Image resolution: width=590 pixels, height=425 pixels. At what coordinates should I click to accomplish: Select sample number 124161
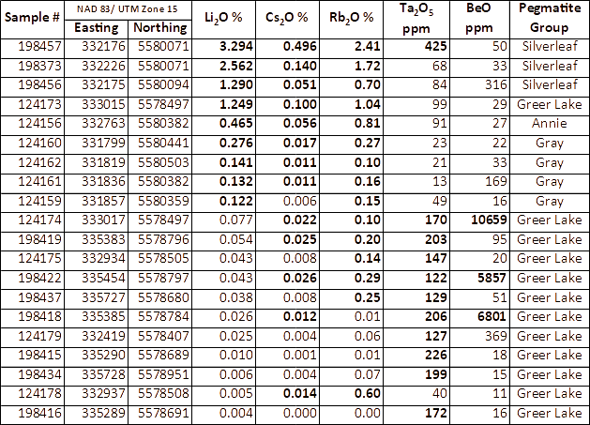pyautogui.click(x=39, y=181)
